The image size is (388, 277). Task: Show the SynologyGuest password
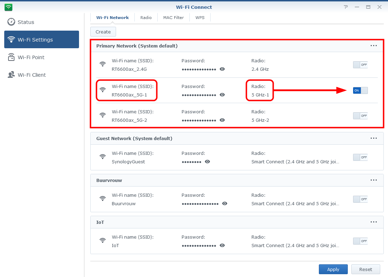tap(207, 162)
